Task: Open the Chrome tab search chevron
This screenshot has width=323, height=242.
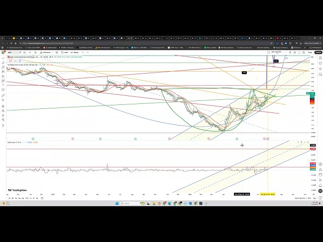Action: (2, 38)
